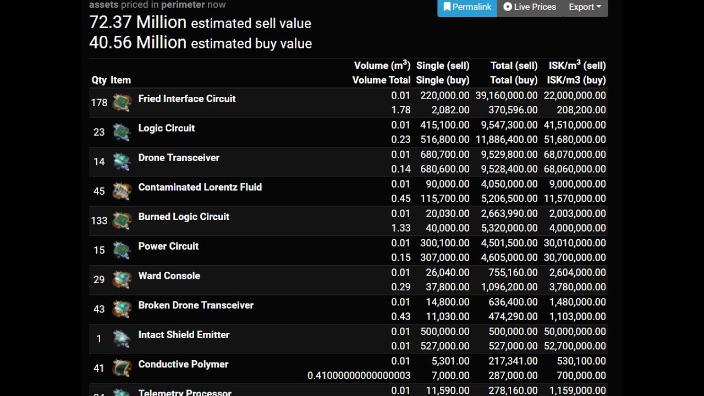Sort by Total (buy) column header
Screen dimensions: 704x396
pyautogui.click(x=514, y=80)
